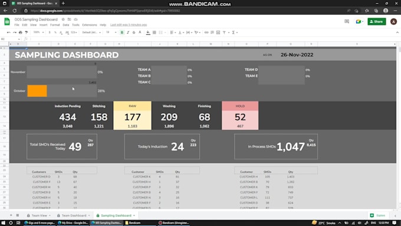The width and height of the screenshot is (401, 226).
Task: Open the Insert menu
Action: tap(44, 25)
